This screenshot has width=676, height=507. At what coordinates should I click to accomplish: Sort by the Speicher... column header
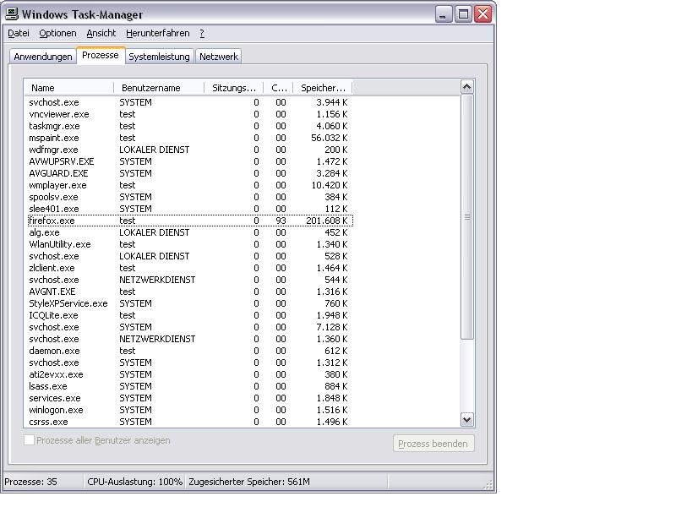[x=323, y=88]
